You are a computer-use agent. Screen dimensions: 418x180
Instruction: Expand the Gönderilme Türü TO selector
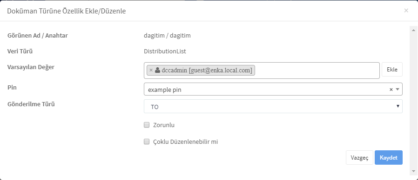[x=273, y=106]
